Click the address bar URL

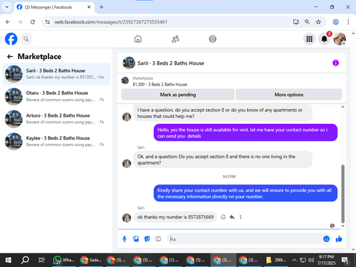(x=111, y=22)
